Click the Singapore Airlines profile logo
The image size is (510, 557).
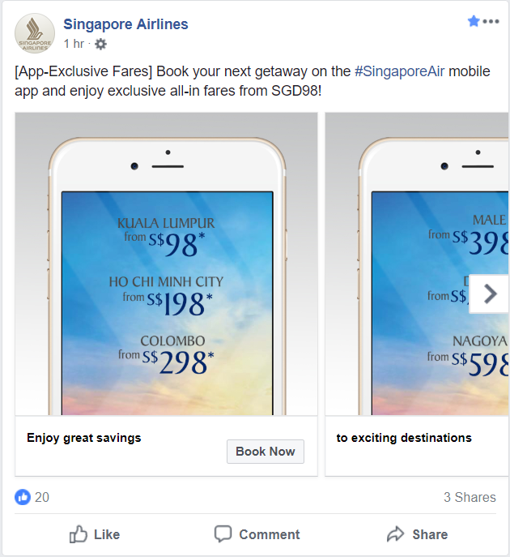tap(35, 33)
